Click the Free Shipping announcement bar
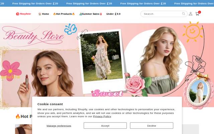The height and width of the screenshot is (134, 214). [107, 3]
